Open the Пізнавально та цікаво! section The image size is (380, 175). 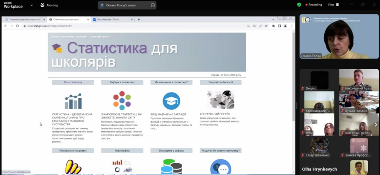pos(73,151)
